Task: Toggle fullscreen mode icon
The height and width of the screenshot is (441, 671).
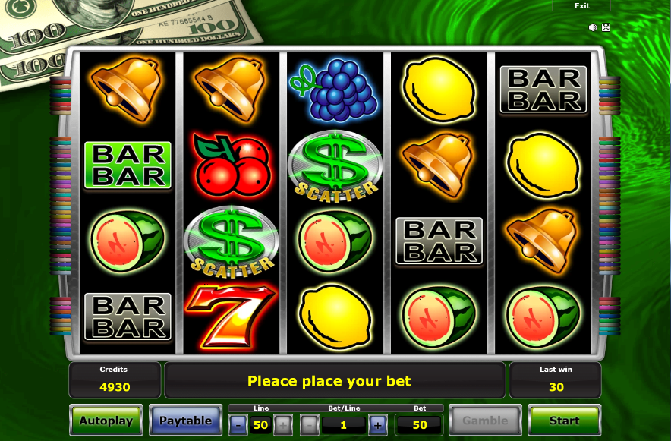Action: pos(606,27)
